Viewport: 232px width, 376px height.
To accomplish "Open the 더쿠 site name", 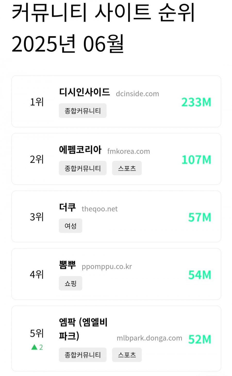I will tap(68, 207).
